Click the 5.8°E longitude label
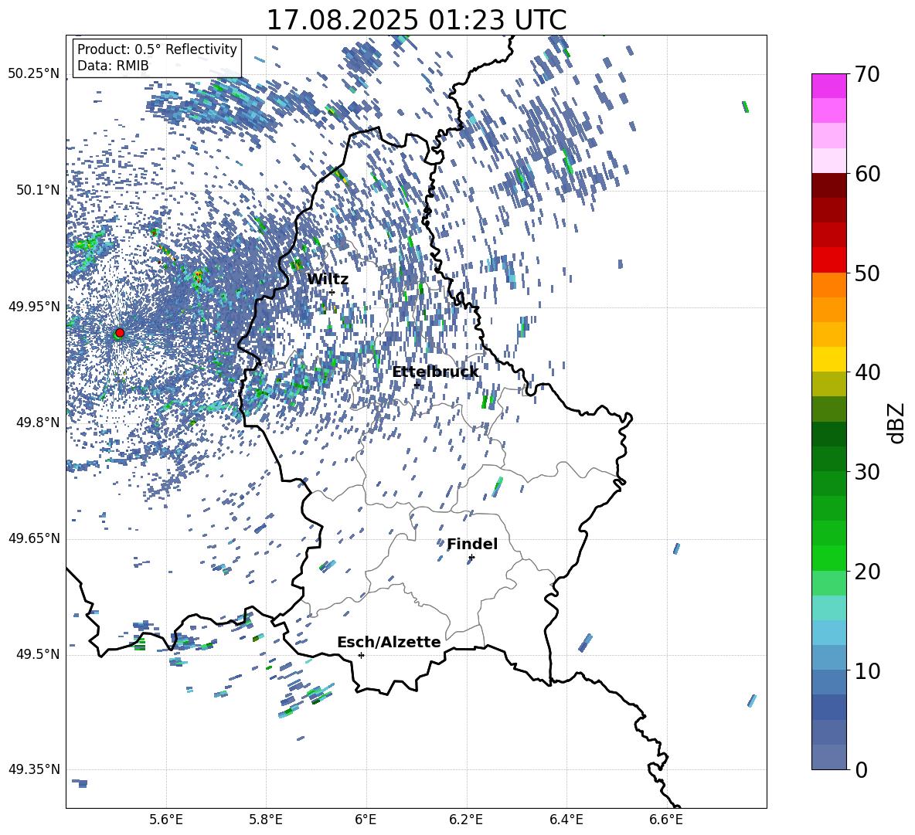This screenshot has height=835, width=915. coord(266,820)
